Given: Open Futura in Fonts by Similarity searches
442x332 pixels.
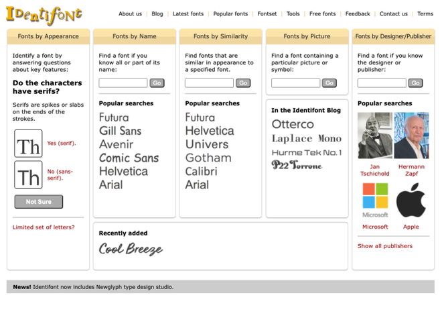Looking at the screenshot, I should pos(200,117).
